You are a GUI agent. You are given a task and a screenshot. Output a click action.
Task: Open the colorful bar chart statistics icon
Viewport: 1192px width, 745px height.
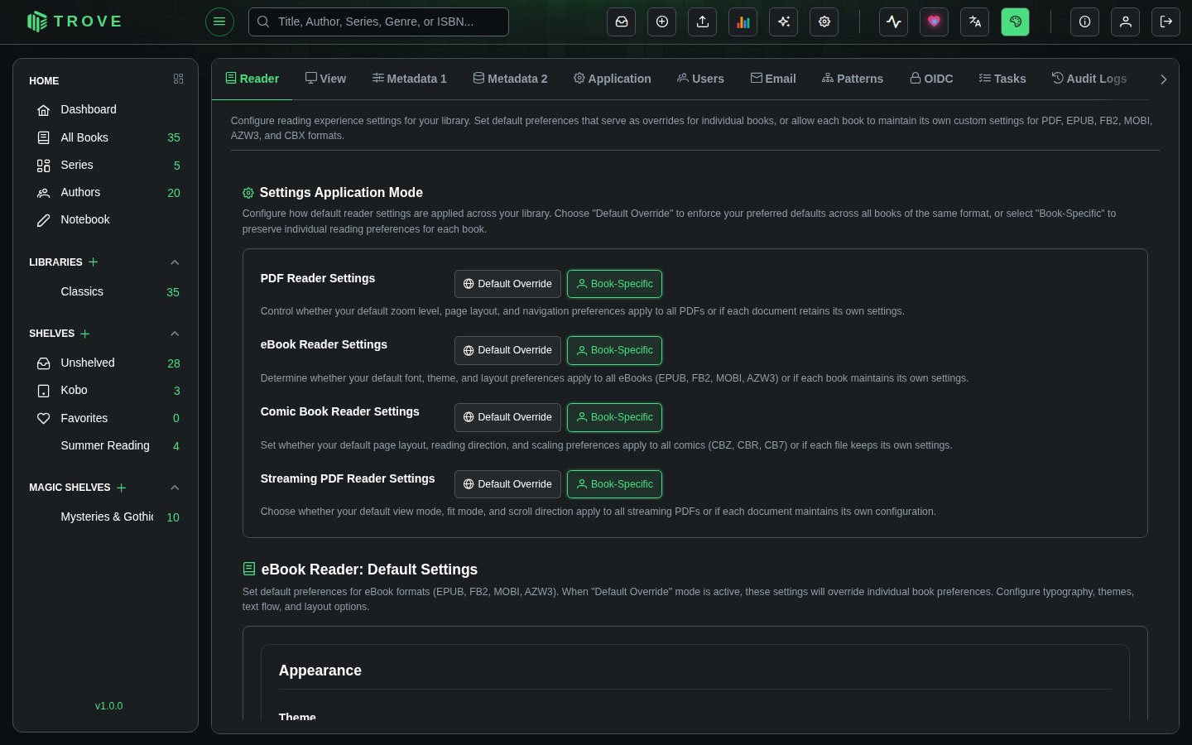tap(743, 22)
